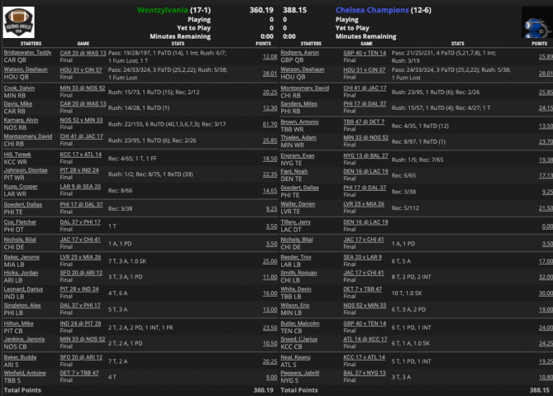Open Adam Thielen's player page
Screen dimensions: 553x396
point(299,138)
